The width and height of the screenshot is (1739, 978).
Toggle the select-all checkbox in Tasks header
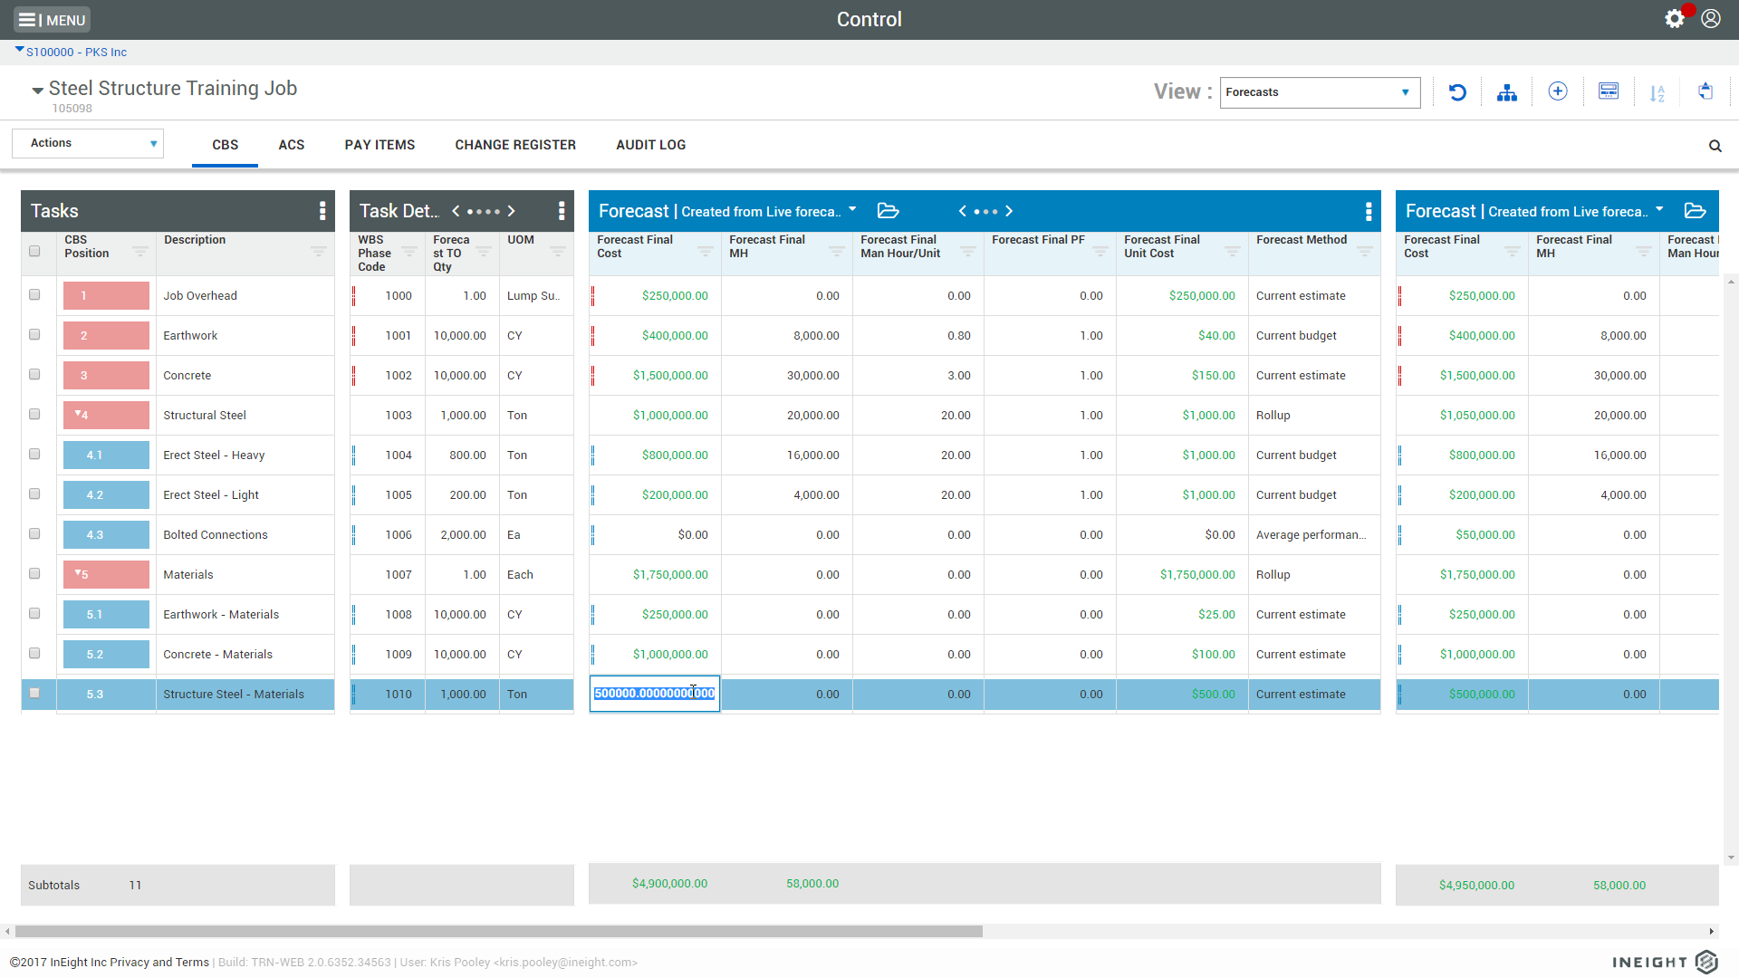[34, 252]
